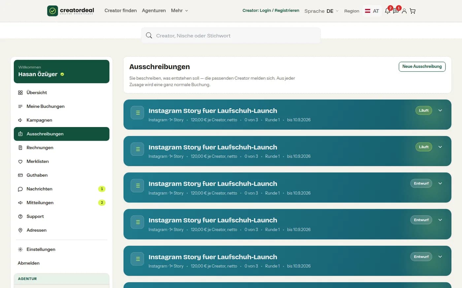Viewport: 462px width, 288px height.
Task: Click list icon on first Entwurf card
Action: point(137,186)
